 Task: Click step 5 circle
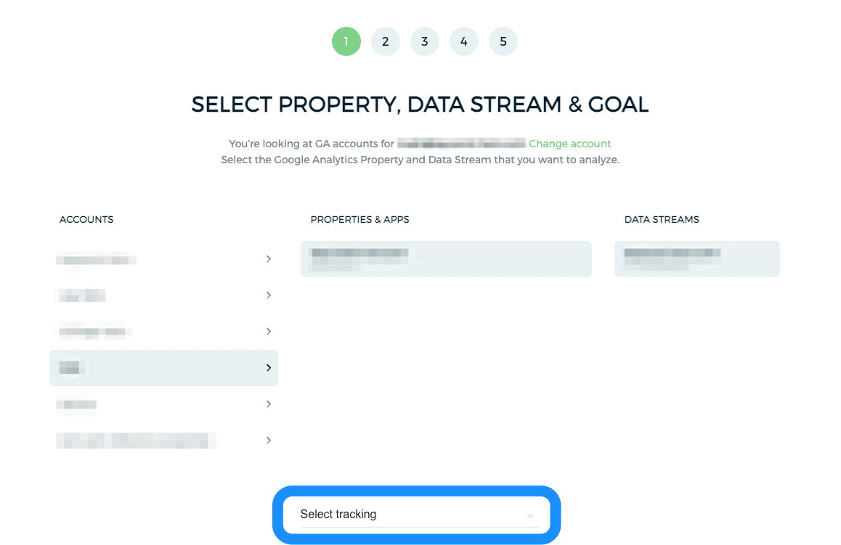[503, 41]
